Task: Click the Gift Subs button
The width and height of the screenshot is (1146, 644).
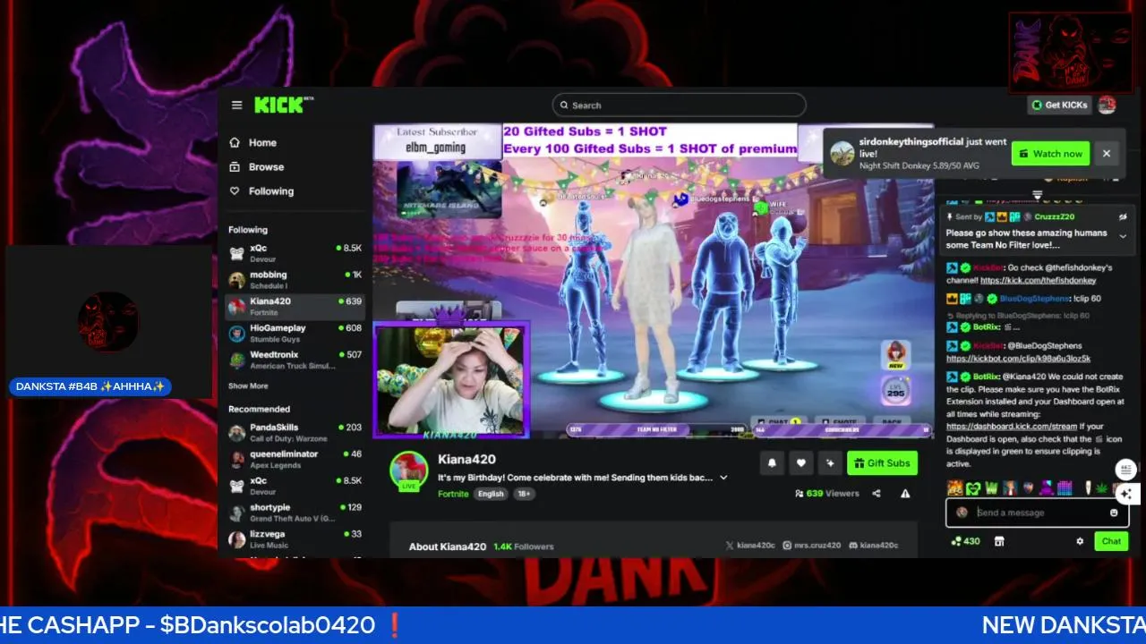Action: coord(882,462)
